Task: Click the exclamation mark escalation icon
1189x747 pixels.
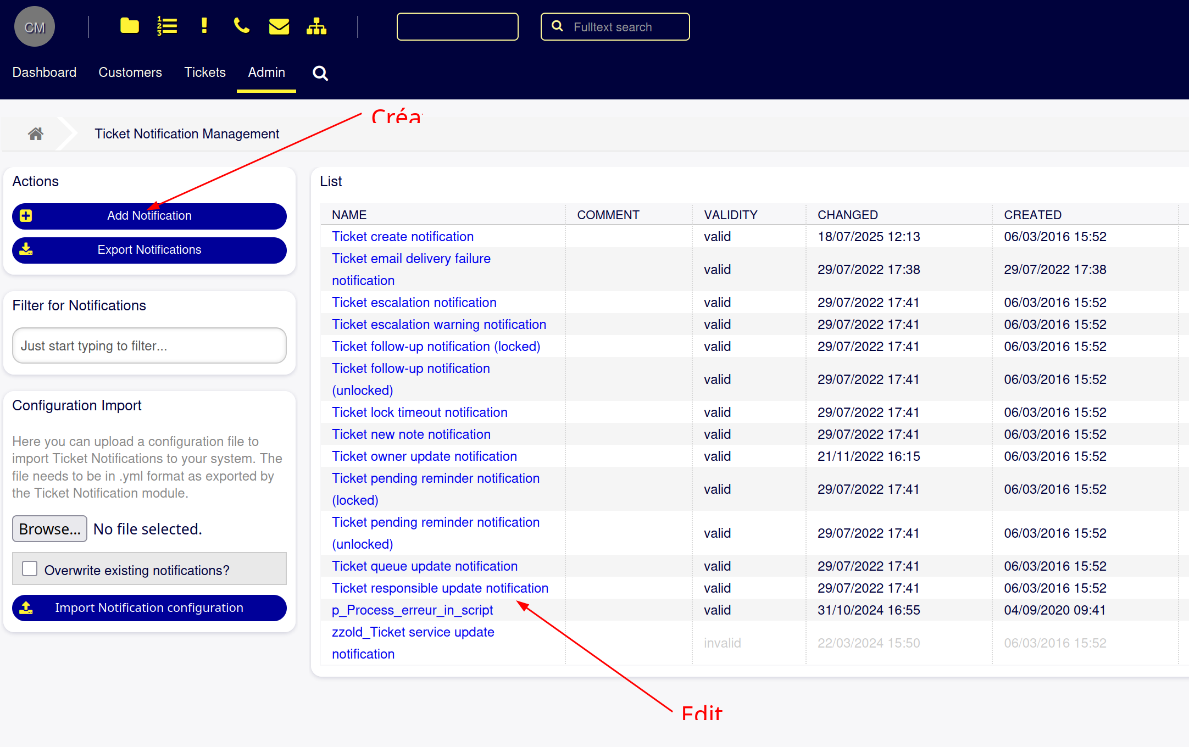Action: coord(204,26)
